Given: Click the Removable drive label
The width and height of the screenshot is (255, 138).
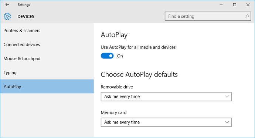Looking at the screenshot, I should (x=117, y=87).
